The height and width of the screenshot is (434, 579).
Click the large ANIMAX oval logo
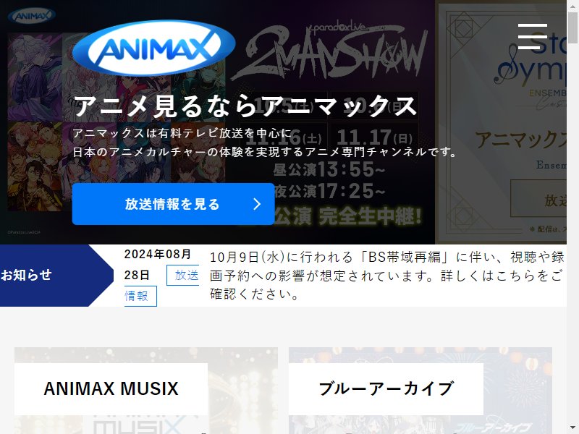click(154, 48)
